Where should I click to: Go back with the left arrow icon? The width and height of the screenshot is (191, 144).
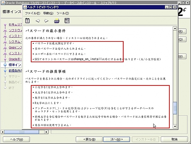pyautogui.click(x=38, y=21)
